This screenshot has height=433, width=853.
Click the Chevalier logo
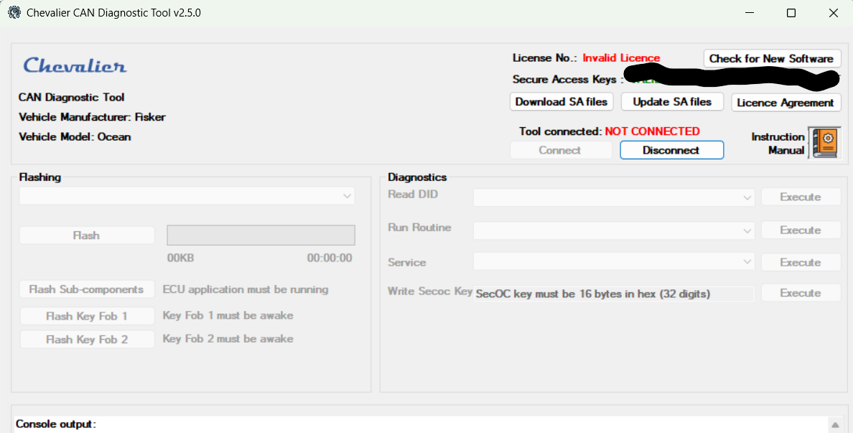click(75, 65)
